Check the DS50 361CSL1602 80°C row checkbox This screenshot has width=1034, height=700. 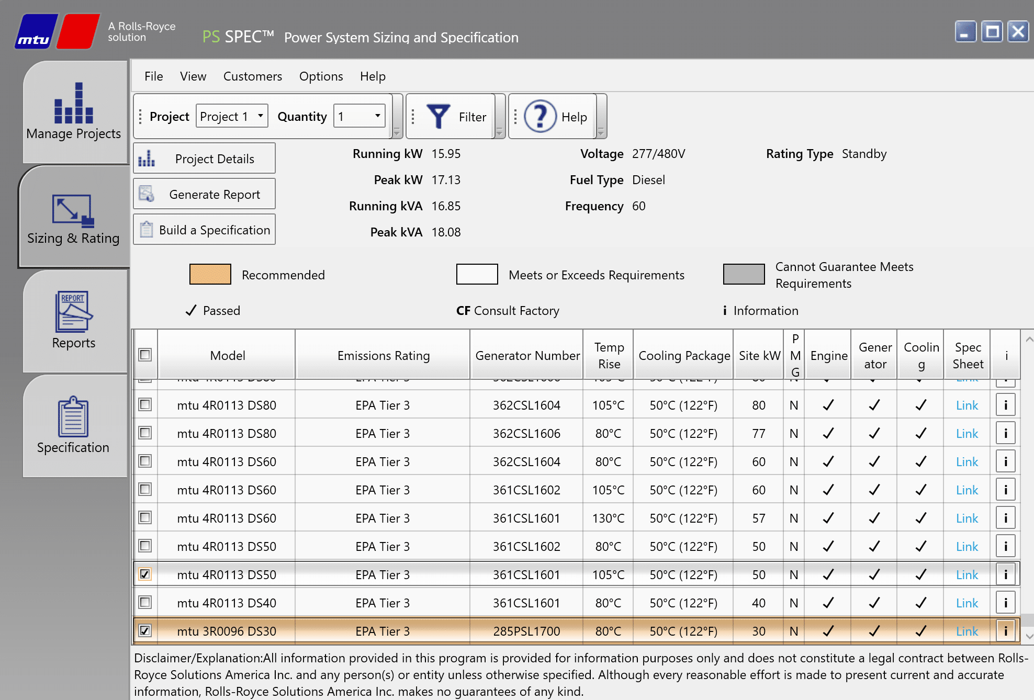point(145,546)
